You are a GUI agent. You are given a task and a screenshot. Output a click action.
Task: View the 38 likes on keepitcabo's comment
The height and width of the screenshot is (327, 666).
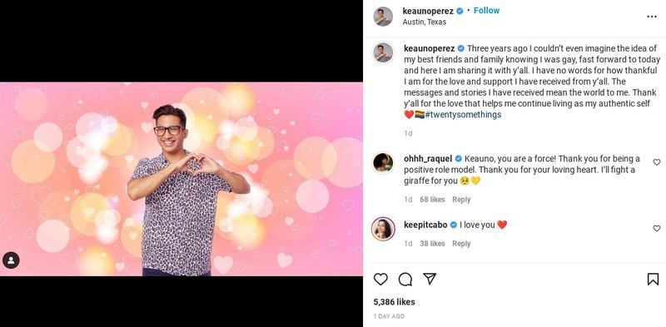pyautogui.click(x=432, y=244)
